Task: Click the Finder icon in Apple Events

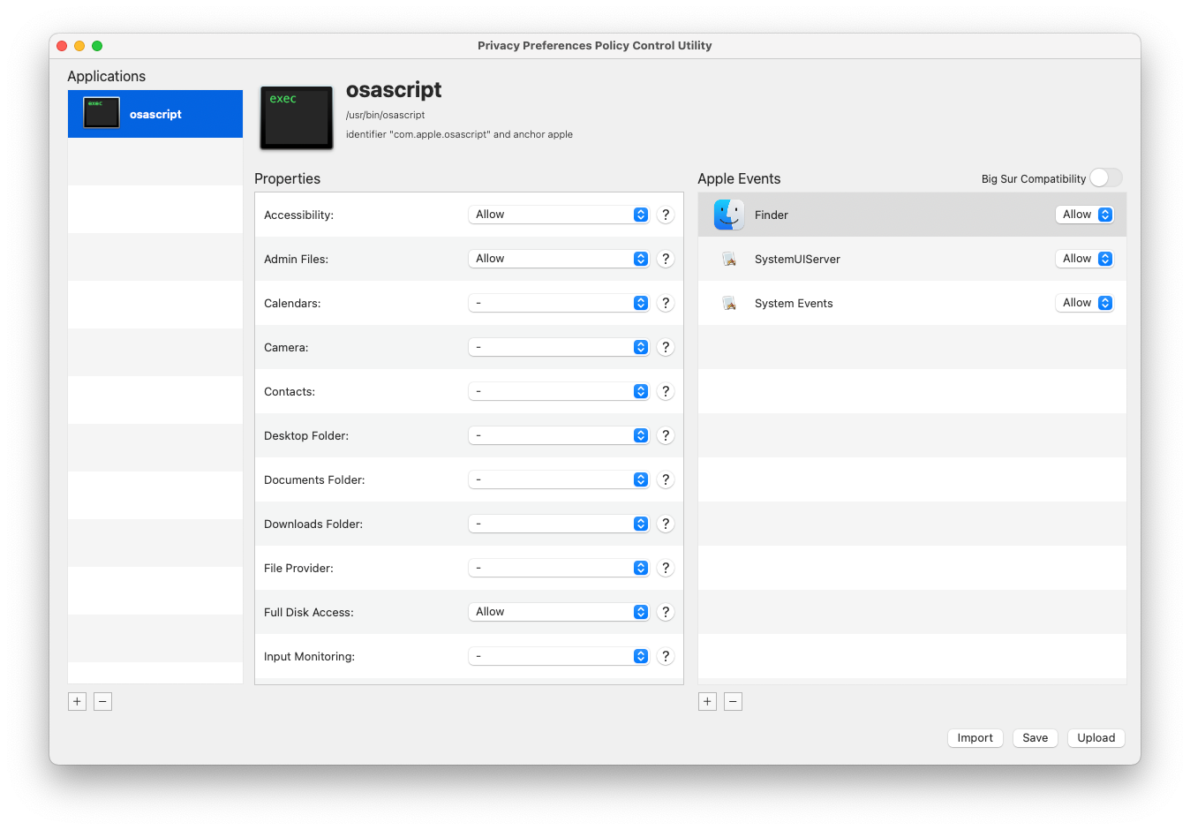Action: (729, 215)
